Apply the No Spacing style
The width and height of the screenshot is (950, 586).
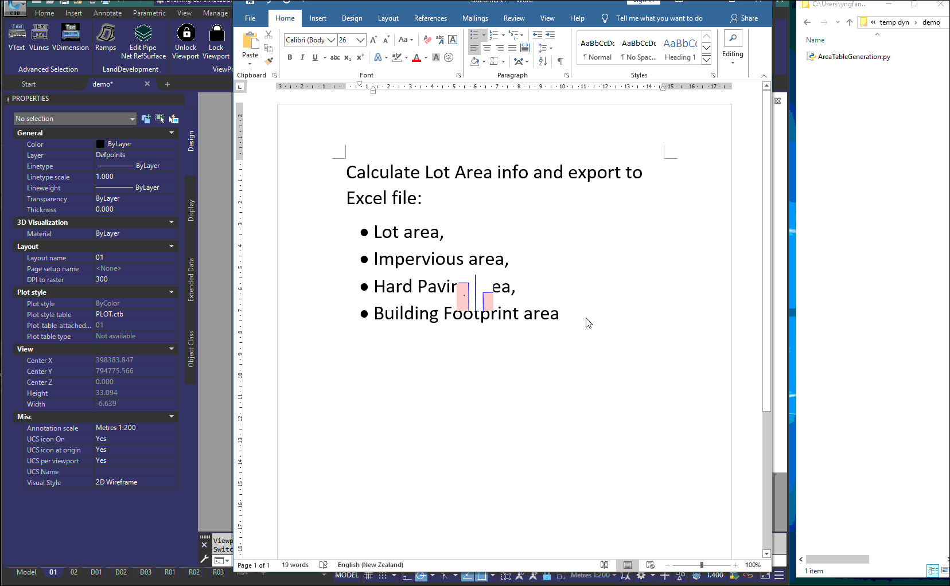click(x=639, y=50)
